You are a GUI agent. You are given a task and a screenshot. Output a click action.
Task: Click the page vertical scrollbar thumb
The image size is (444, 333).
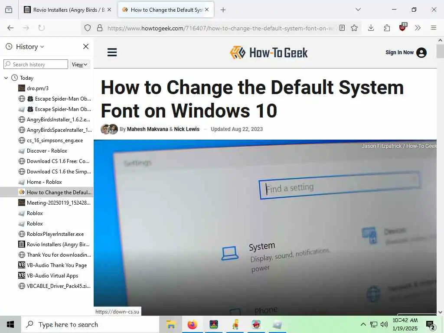[x=440, y=51]
